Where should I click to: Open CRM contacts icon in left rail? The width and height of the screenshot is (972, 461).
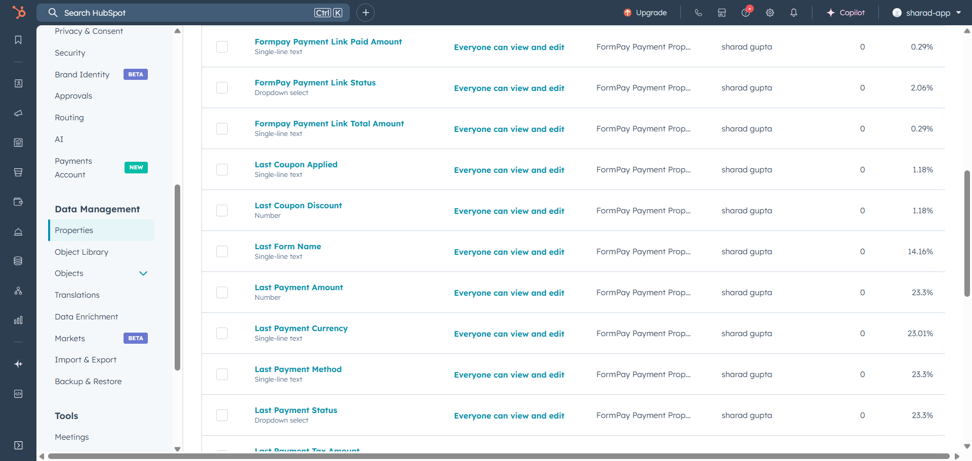pyautogui.click(x=18, y=83)
